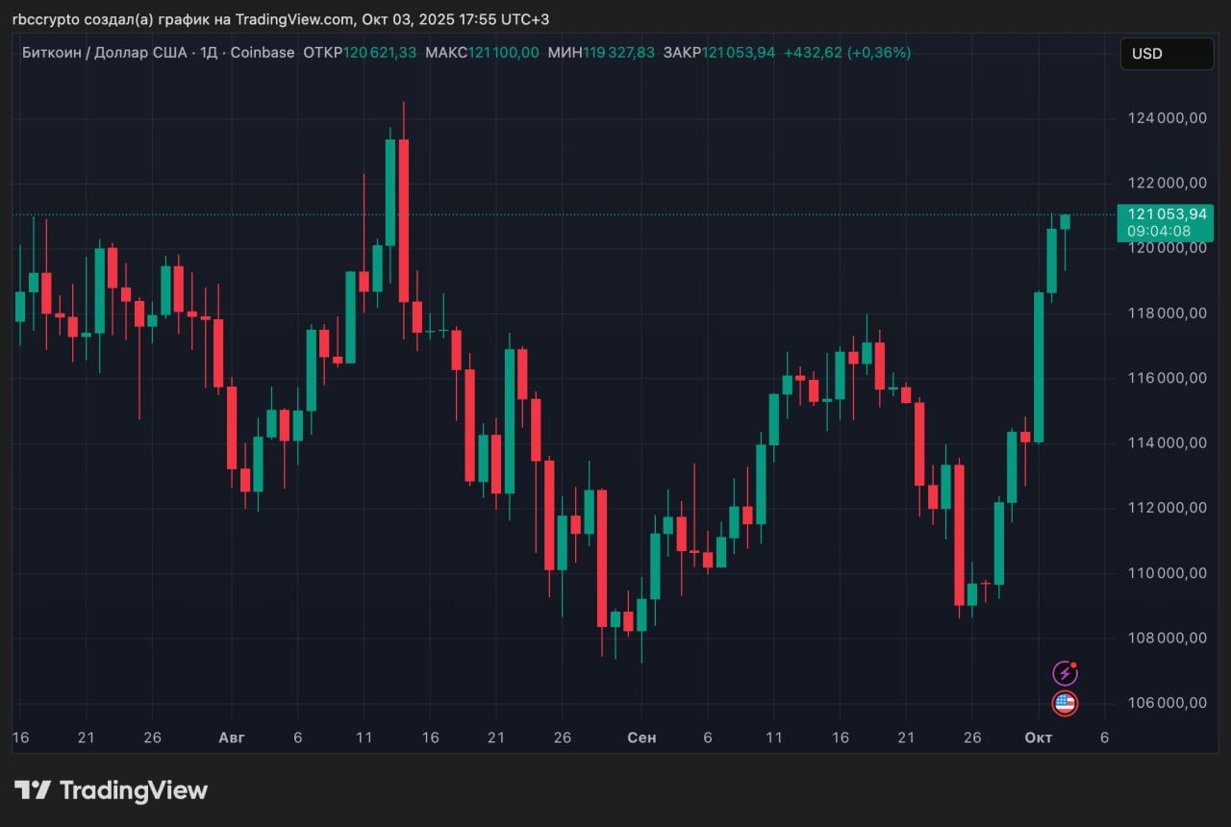Select the Окт label on the time axis
The height and width of the screenshot is (827, 1231).
pyautogui.click(x=1040, y=737)
